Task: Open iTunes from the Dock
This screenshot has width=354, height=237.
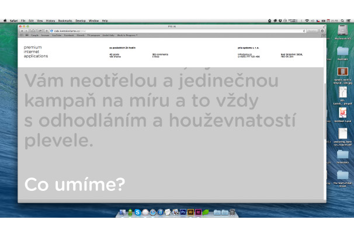Action: [161, 212]
